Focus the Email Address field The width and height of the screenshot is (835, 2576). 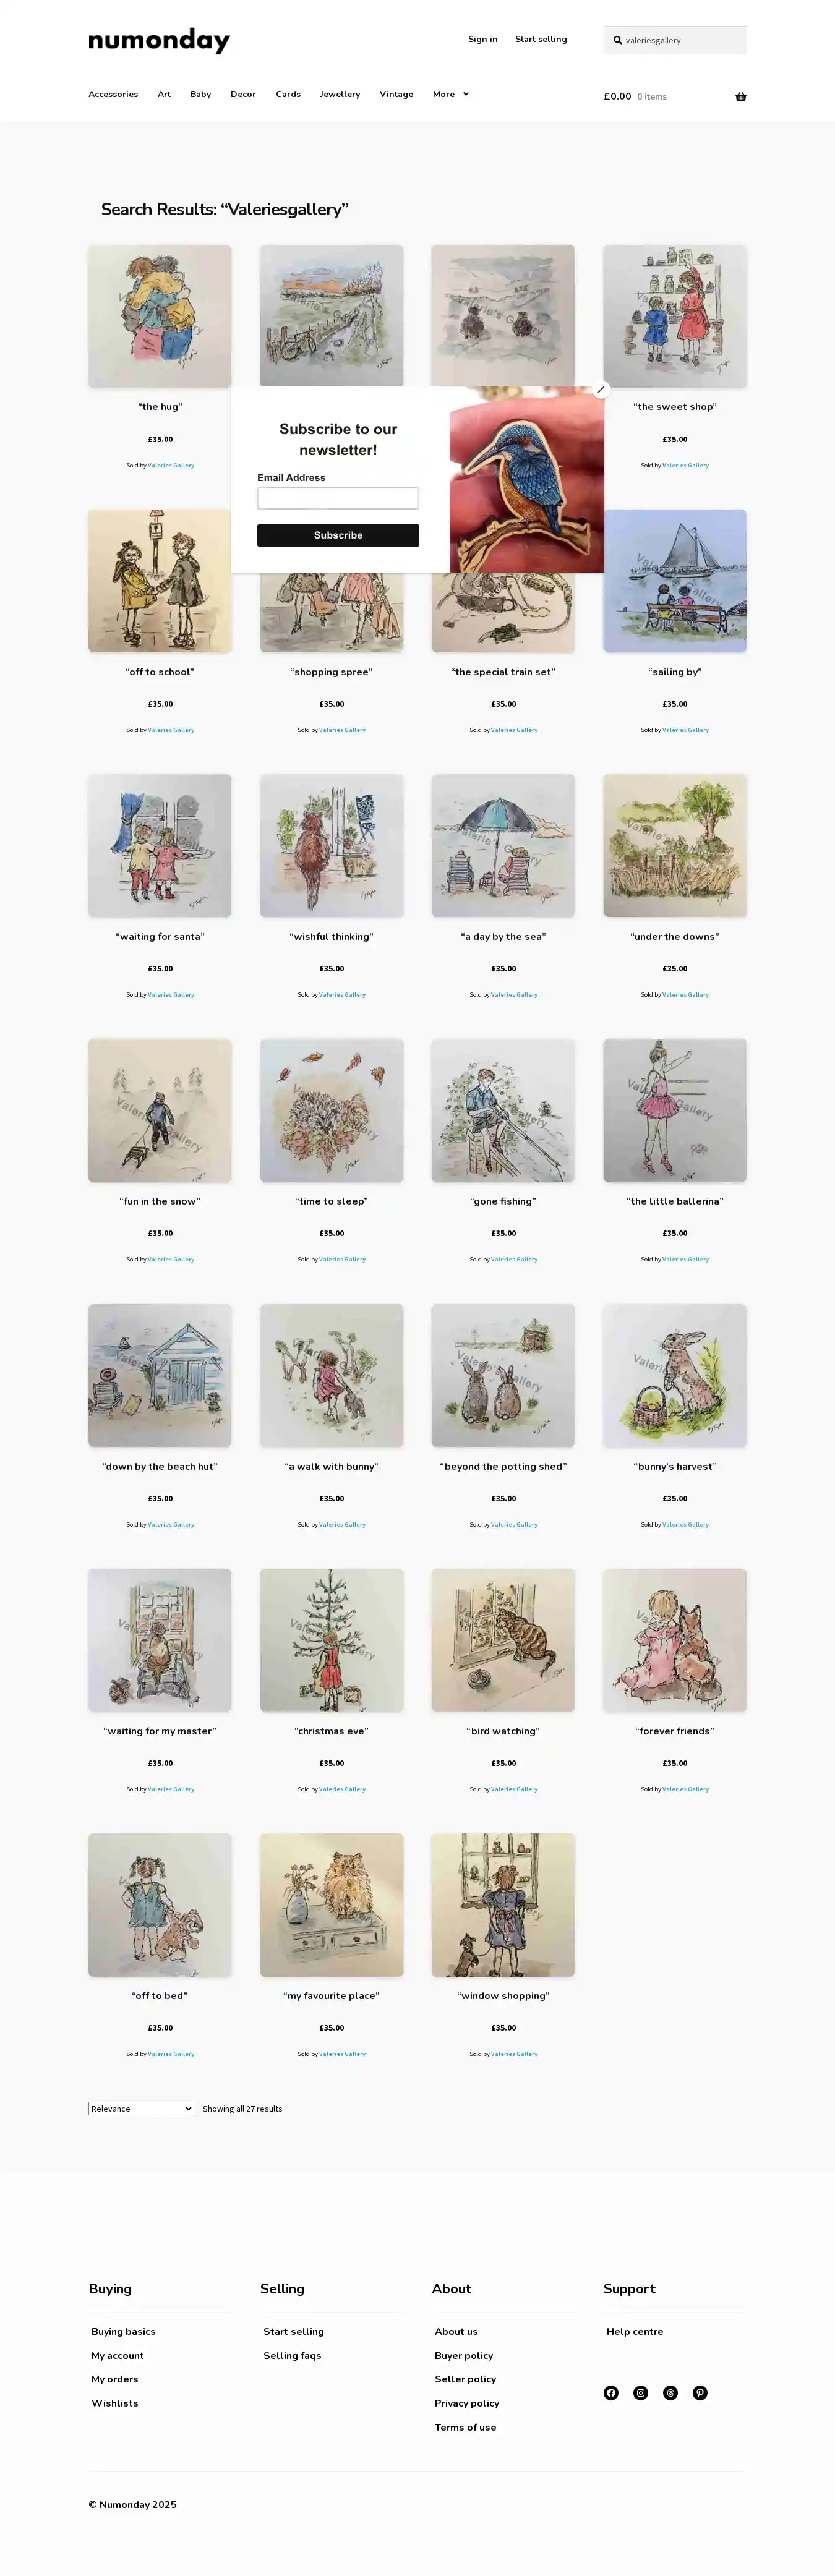338,498
